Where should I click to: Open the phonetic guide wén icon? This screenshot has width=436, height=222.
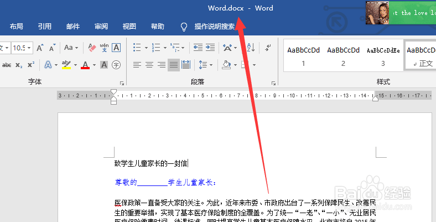tap(104, 48)
